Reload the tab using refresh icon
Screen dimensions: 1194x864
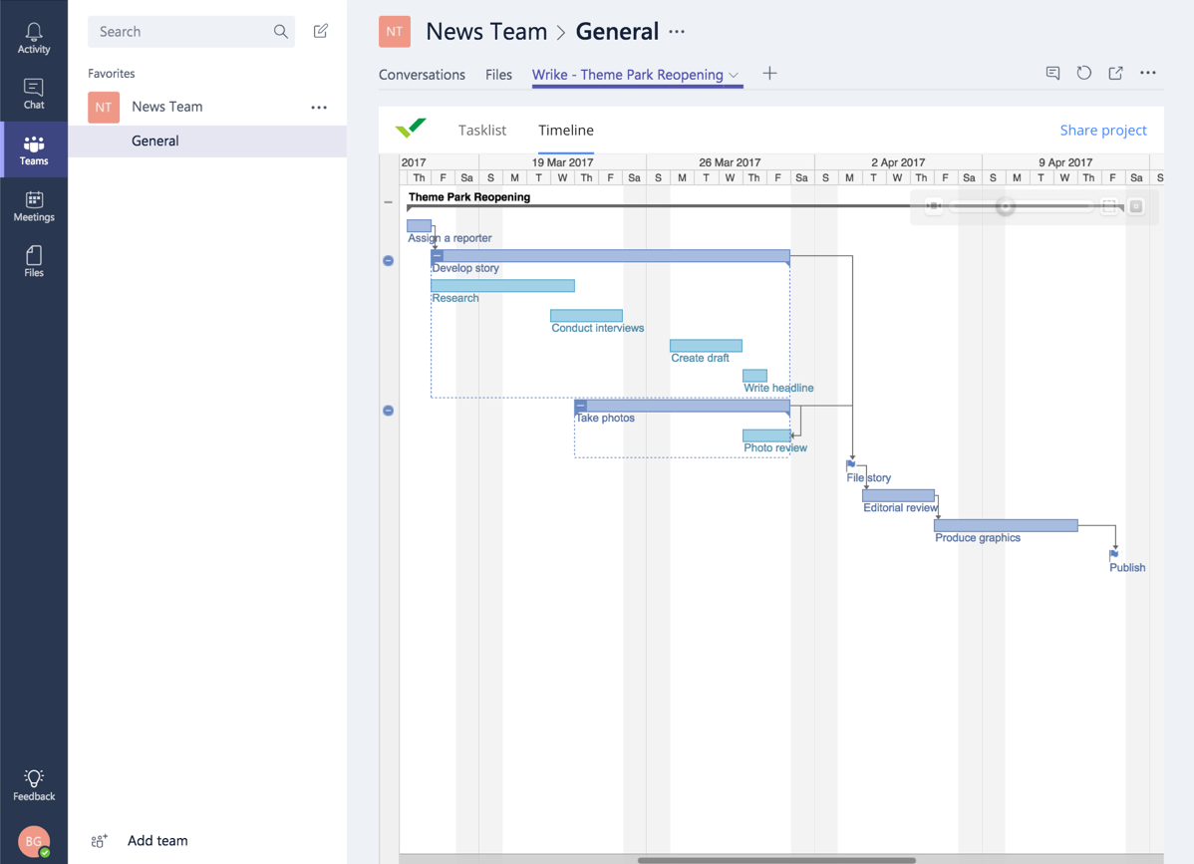(1084, 73)
